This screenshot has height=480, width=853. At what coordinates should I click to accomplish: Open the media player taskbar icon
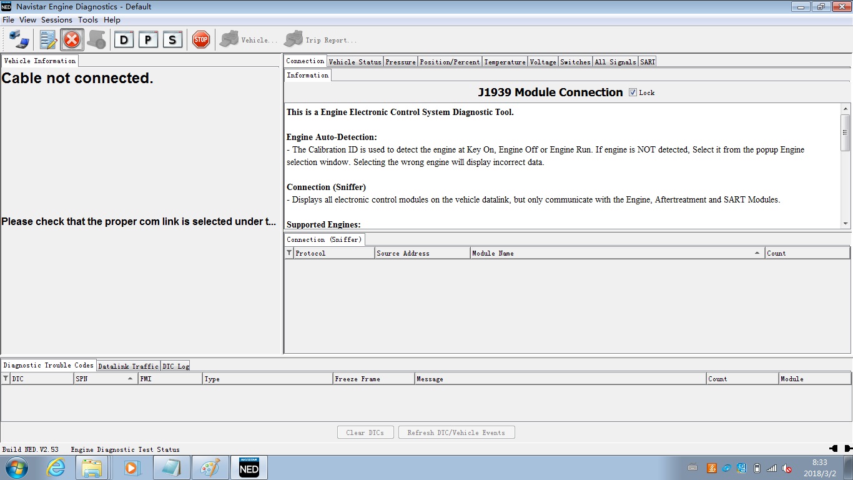tap(132, 467)
